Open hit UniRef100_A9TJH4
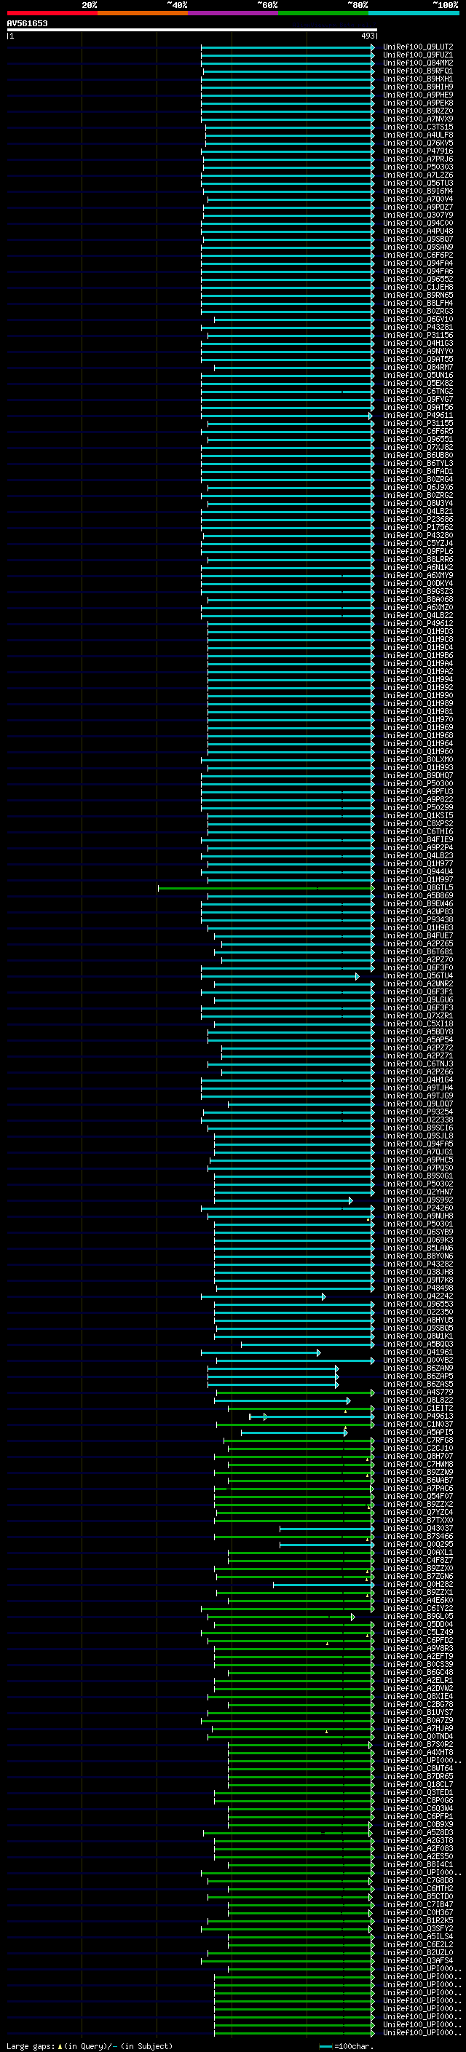 (418, 1088)
